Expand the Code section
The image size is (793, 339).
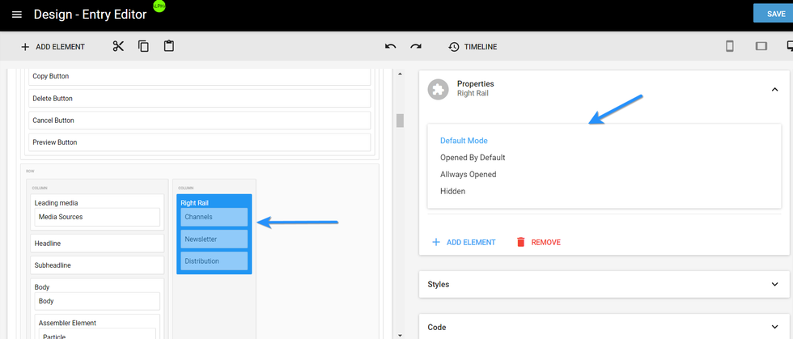click(774, 327)
